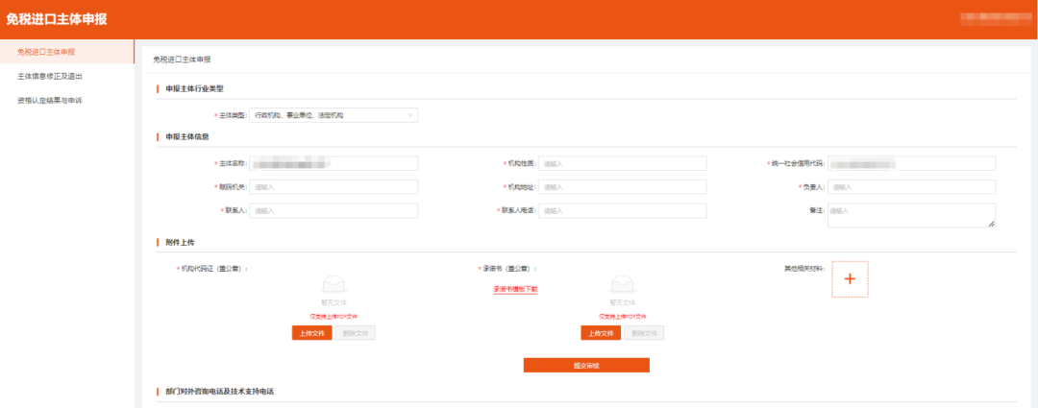Image resolution: width=1038 pixels, height=408 pixels.
Task: Click the 机构地址 input field
Action: click(622, 187)
